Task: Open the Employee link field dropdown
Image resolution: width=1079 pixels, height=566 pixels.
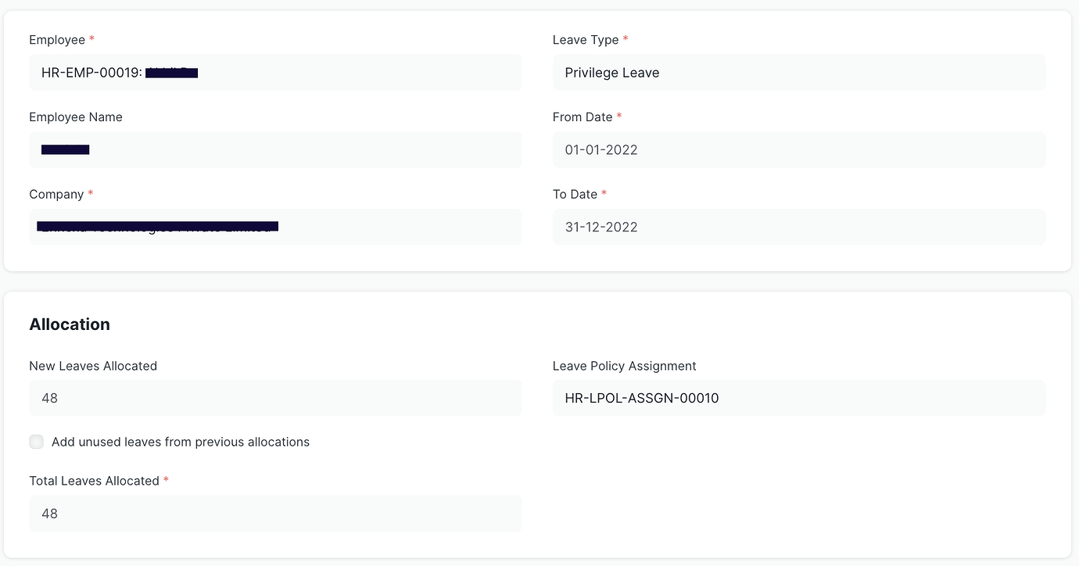Action: tap(275, 72)
